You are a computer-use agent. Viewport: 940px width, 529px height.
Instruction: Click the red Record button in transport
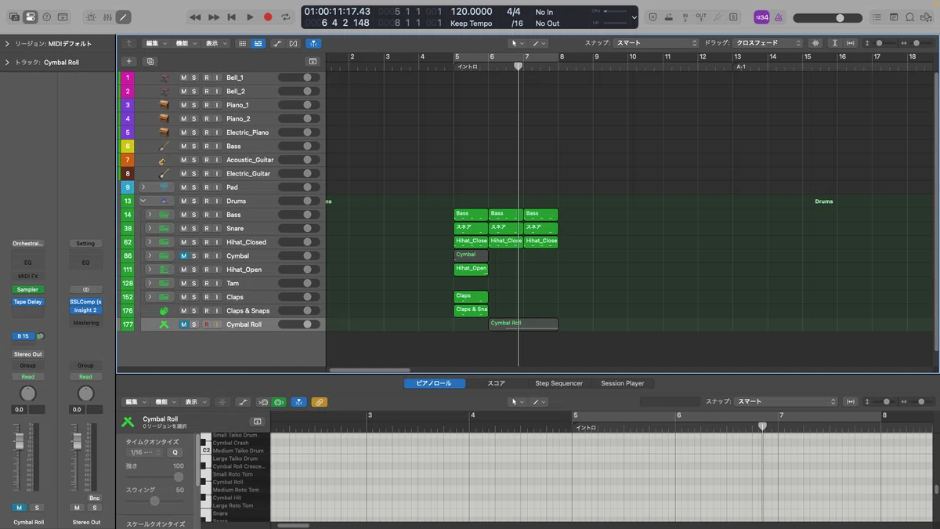pos(268,16)
